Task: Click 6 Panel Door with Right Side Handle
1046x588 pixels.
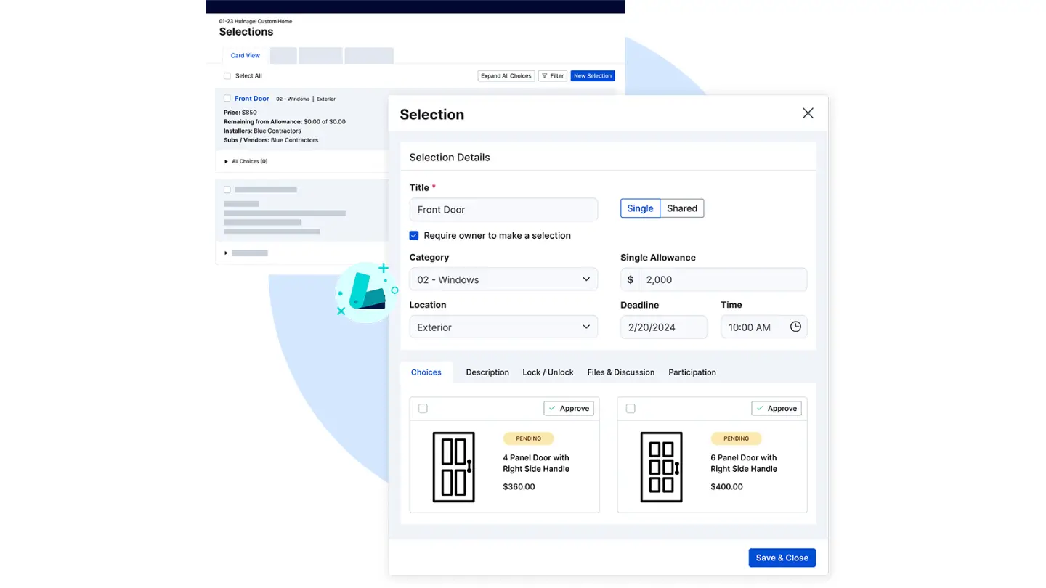Action: point(744,463)
